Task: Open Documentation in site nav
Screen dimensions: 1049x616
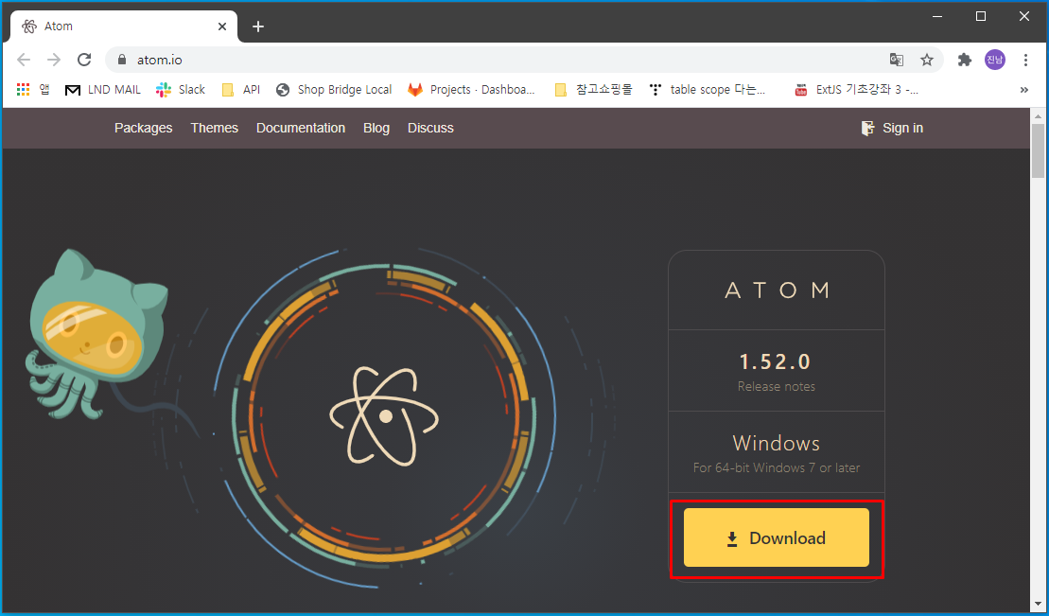Action: (x=301, y=128)
